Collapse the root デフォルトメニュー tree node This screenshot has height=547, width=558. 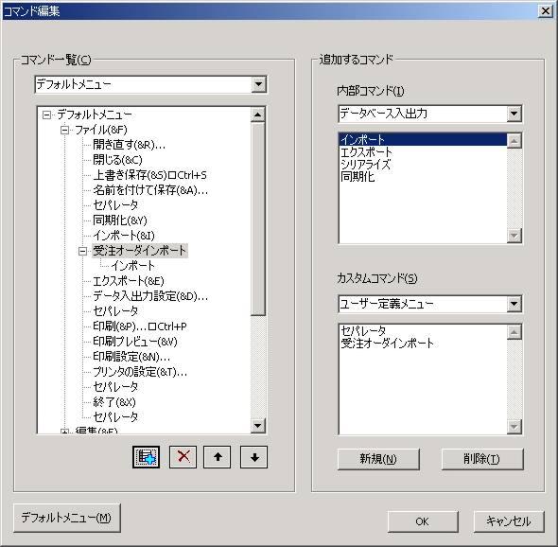coord(46,115)
